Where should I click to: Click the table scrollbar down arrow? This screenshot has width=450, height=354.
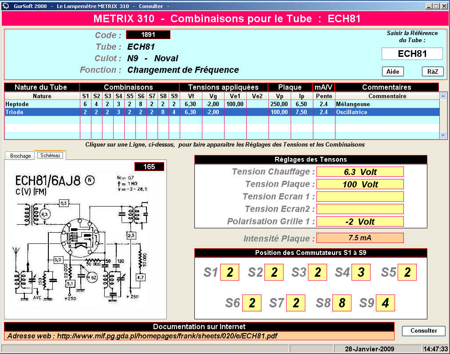point(443,135)
